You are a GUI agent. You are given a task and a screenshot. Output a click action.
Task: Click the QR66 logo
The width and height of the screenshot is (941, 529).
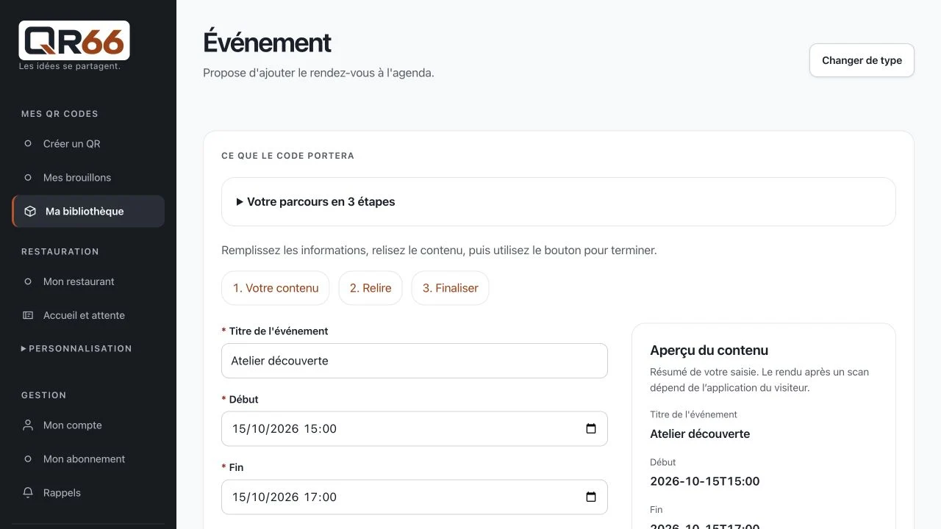(74, 40)
